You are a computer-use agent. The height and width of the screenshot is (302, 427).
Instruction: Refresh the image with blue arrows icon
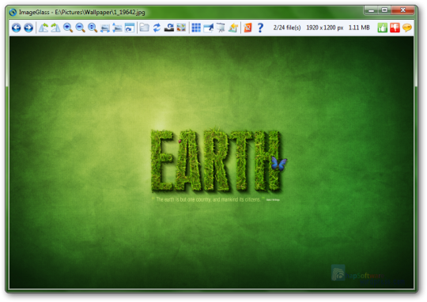(x=157, y=28)
